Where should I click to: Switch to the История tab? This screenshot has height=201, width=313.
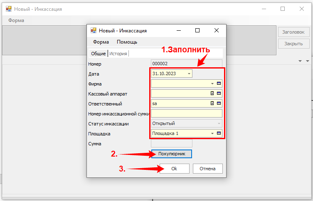click(x=118, y=53)
